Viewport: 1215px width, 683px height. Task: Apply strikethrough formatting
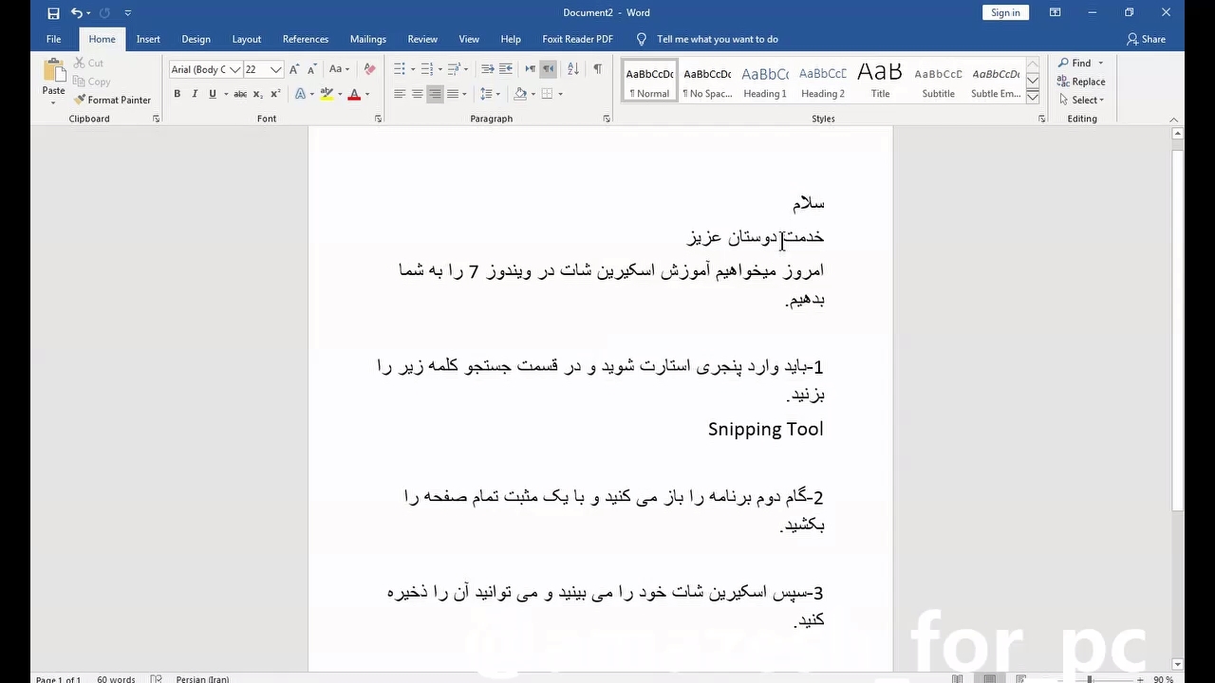click(x=240, y=94)
